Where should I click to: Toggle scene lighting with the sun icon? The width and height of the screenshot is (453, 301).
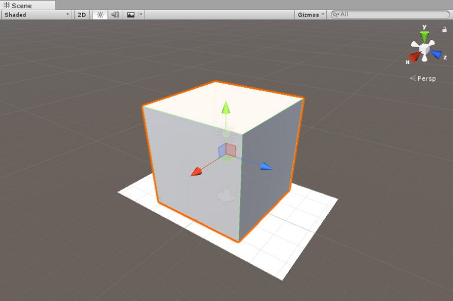(100, 15)
